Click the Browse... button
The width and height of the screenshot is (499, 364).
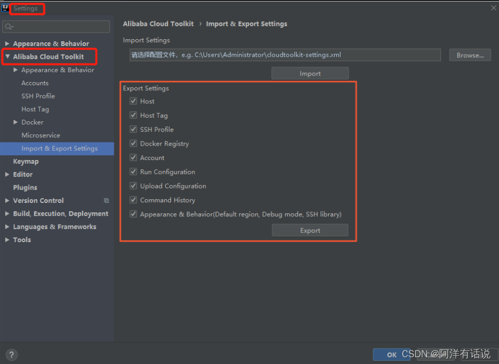(470, 55)
